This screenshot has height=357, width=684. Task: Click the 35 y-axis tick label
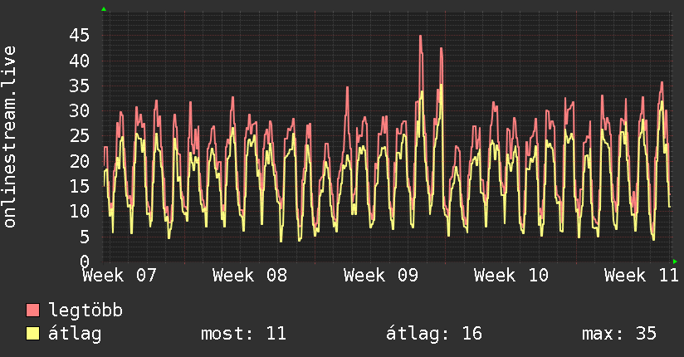(80, 86)
